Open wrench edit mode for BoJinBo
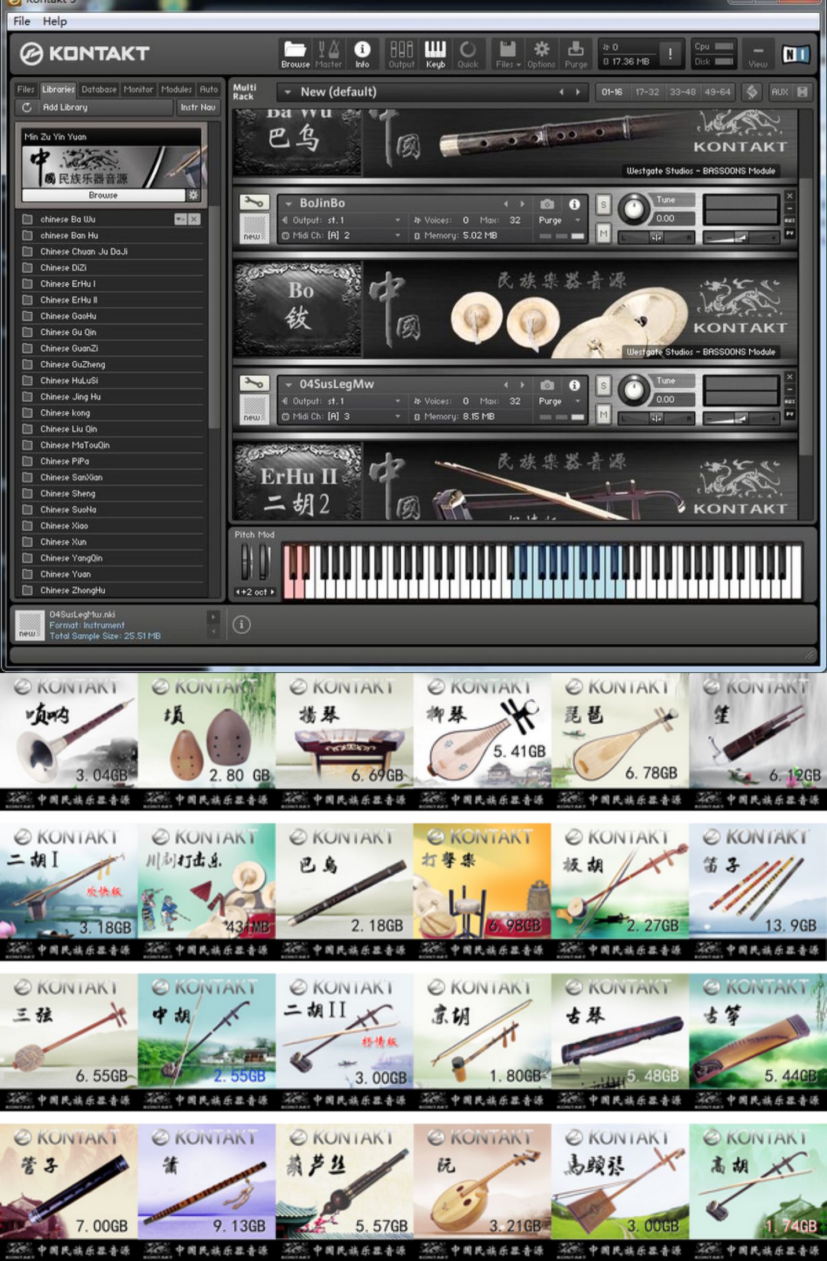Viewport: 827px width, 1261px height. (254, 203)
